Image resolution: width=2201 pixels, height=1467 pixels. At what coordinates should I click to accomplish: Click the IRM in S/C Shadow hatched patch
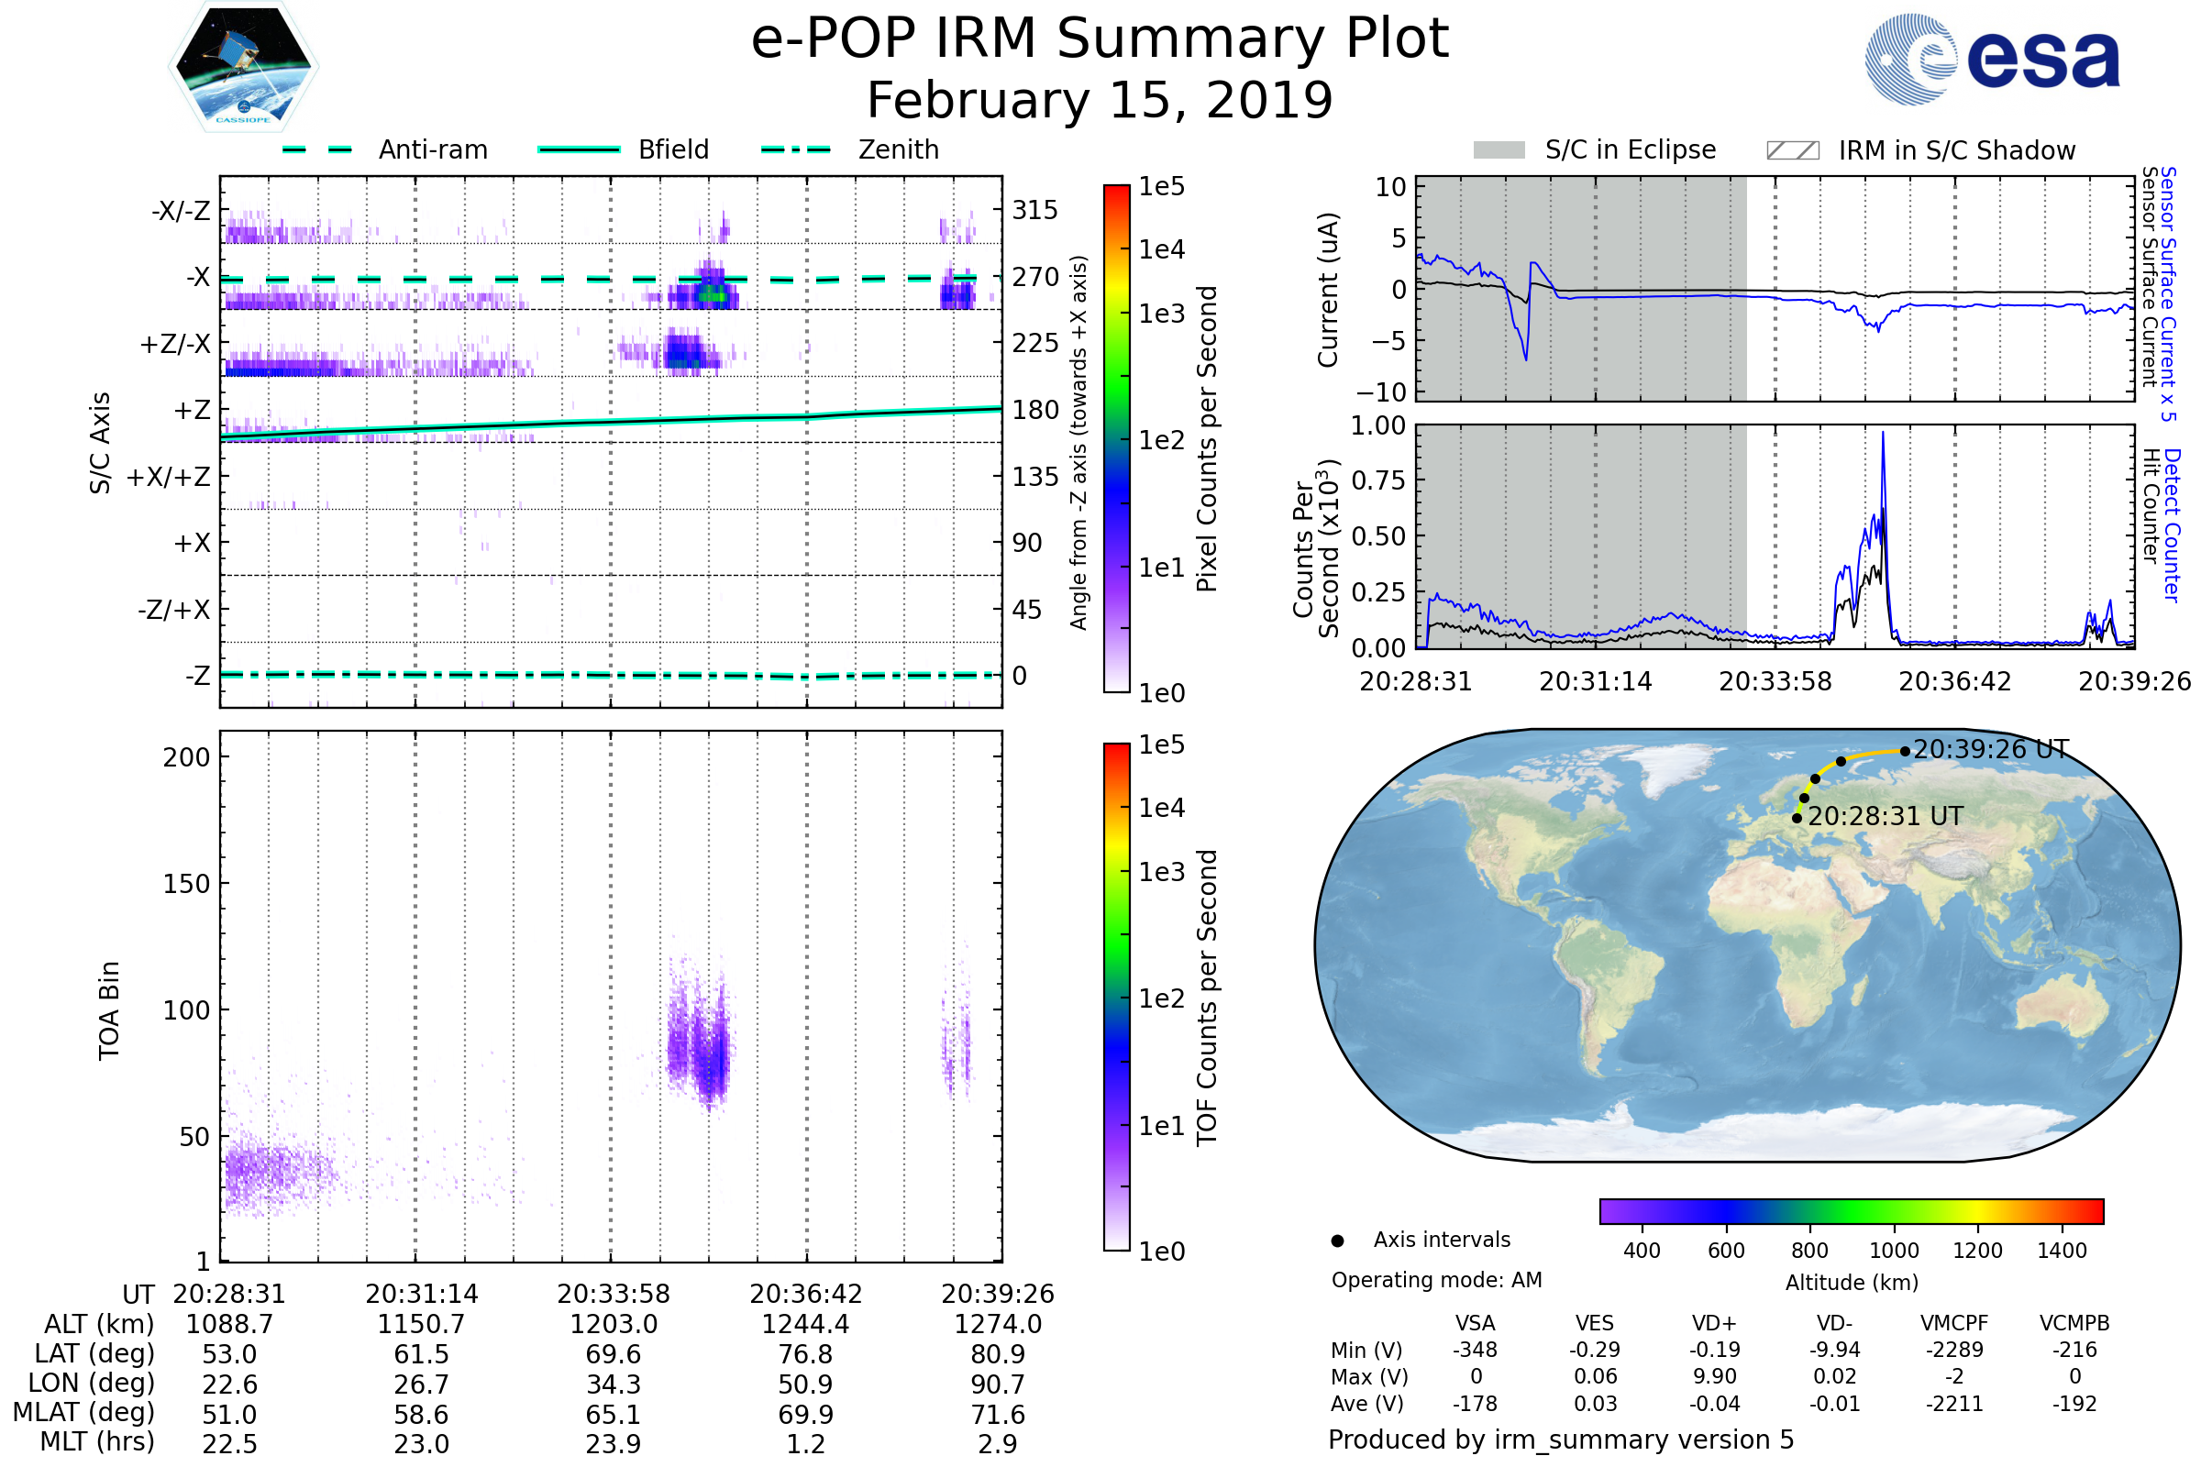pyautogui.click(x=1792, y=150)
